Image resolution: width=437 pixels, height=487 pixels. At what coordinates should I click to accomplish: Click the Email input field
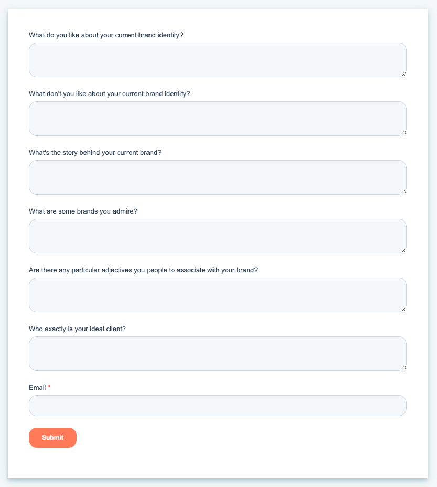click(x=217, y=406)
